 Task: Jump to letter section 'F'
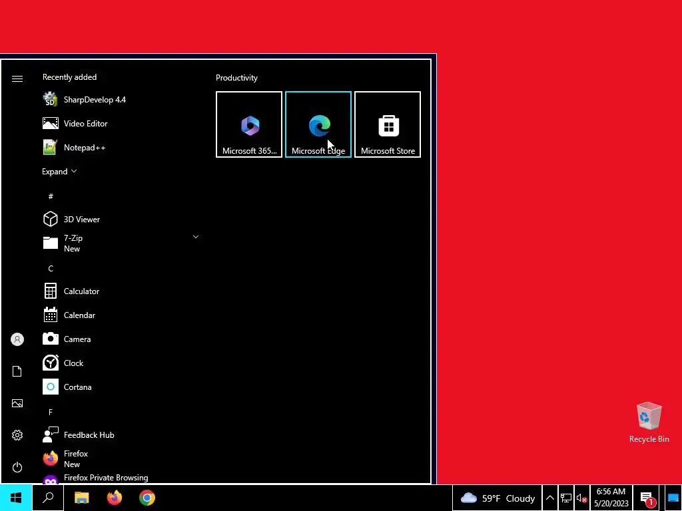(51, 412)
